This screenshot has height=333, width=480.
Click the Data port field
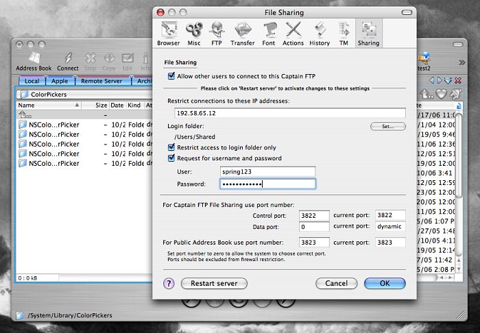pyautogui.click(x=314, y=227)
